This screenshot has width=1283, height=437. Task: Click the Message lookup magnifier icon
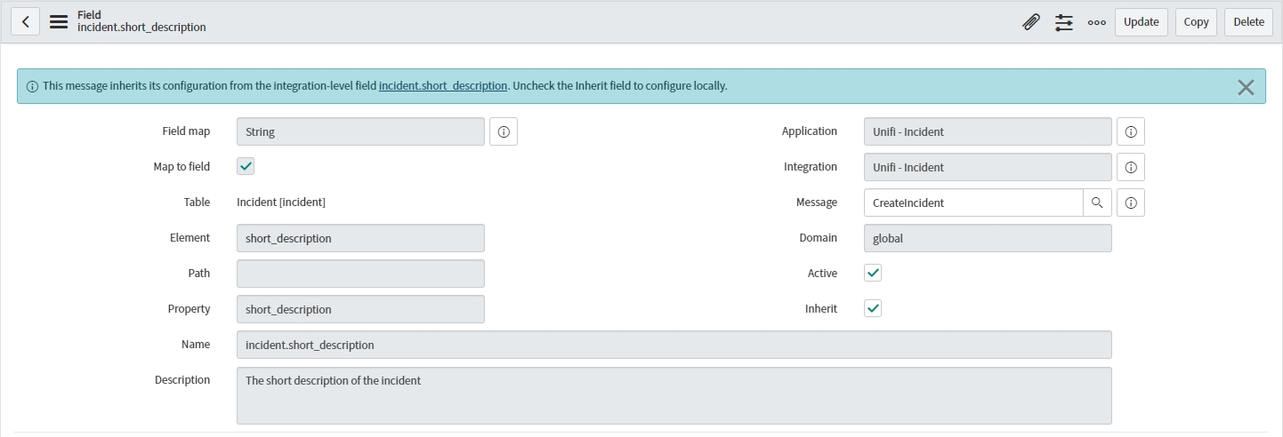coord(1097,203)
